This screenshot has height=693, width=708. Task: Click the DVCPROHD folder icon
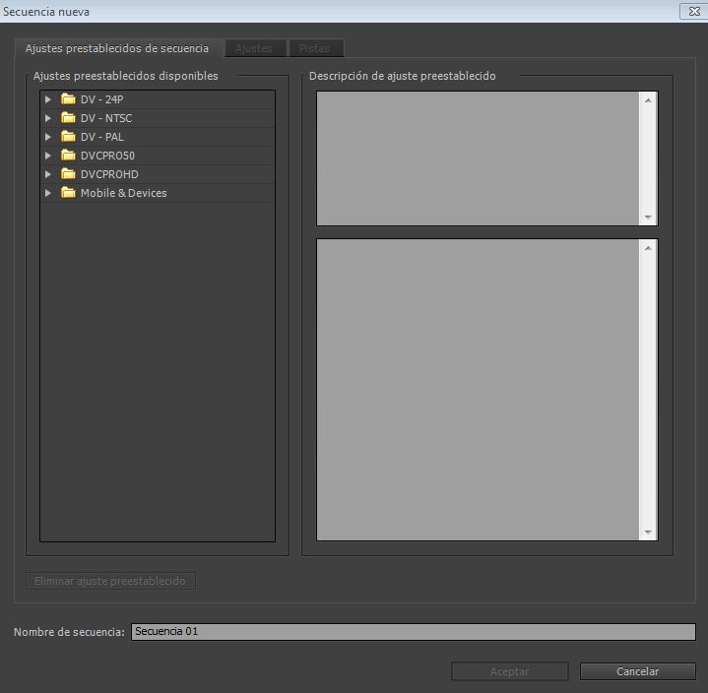(x=68, y=174)
